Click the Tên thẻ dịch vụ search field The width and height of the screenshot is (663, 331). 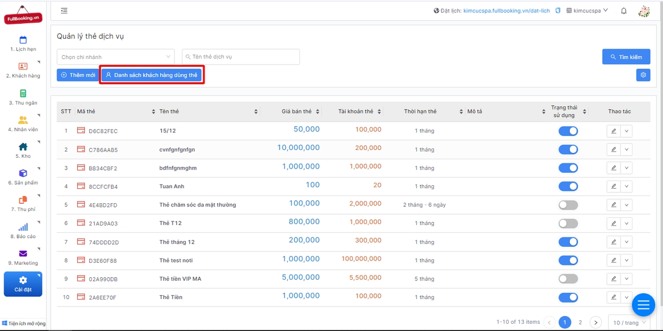pos(241,57)
